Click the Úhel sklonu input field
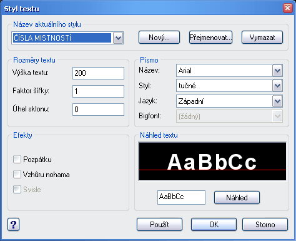The height and width of the screenshot is (241, 296). tap(98, 110)
